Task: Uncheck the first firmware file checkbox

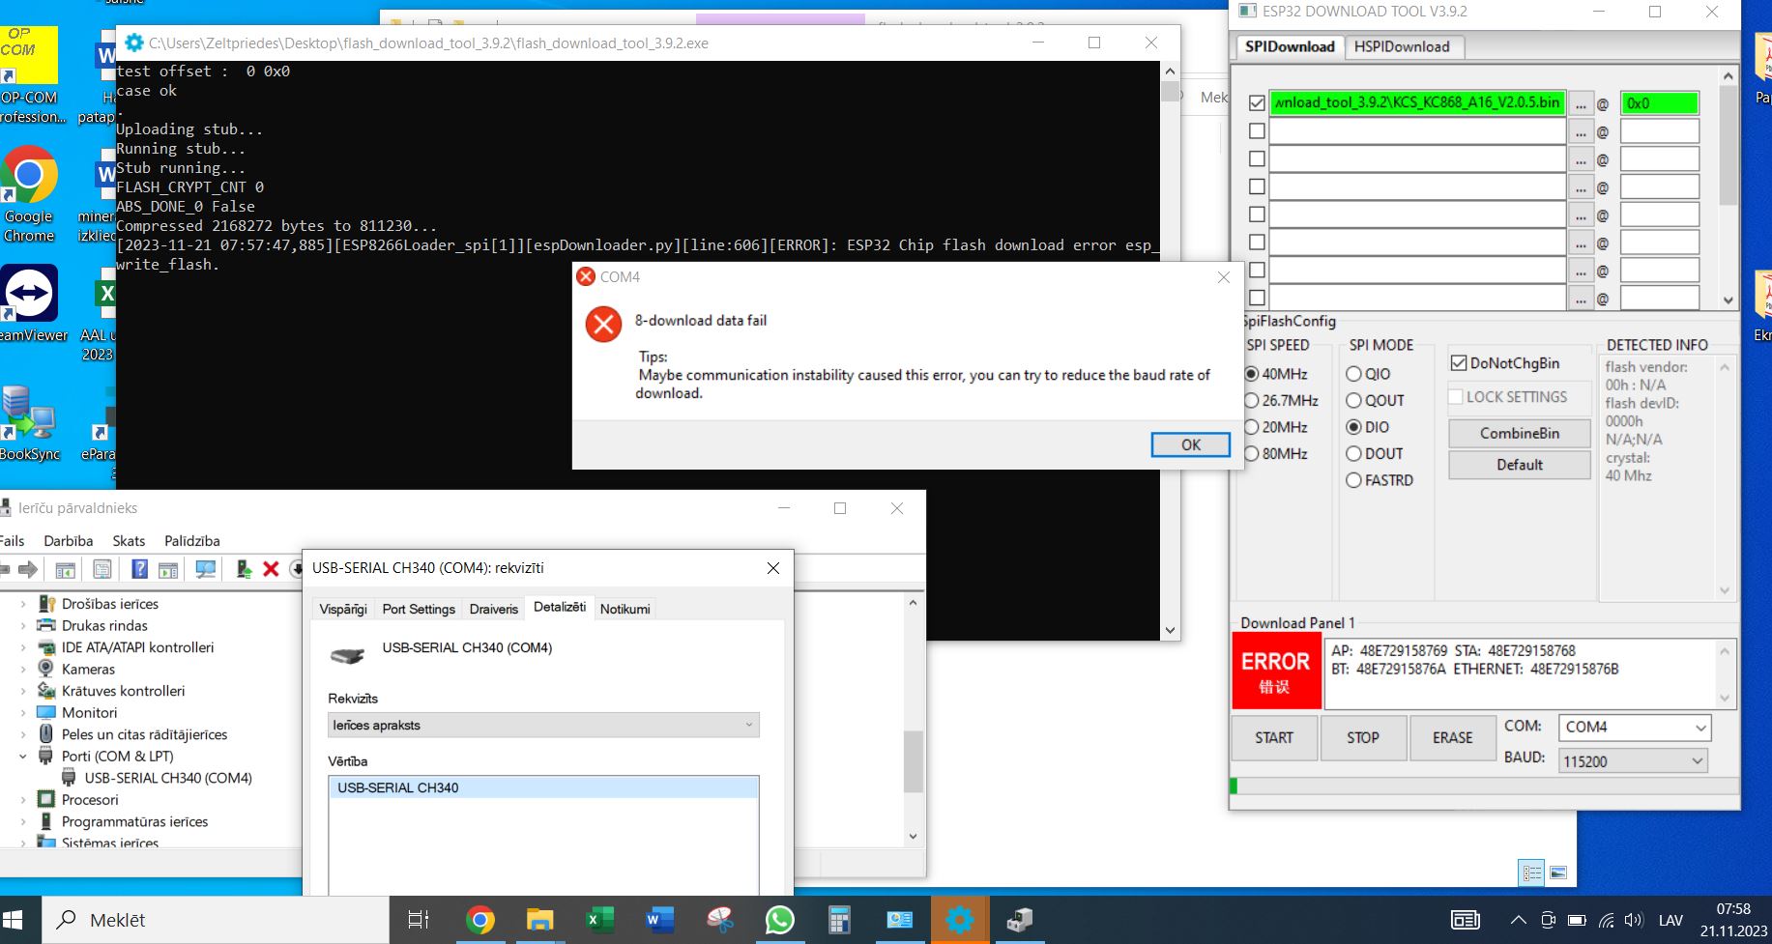Action: tap(1257, 103)
